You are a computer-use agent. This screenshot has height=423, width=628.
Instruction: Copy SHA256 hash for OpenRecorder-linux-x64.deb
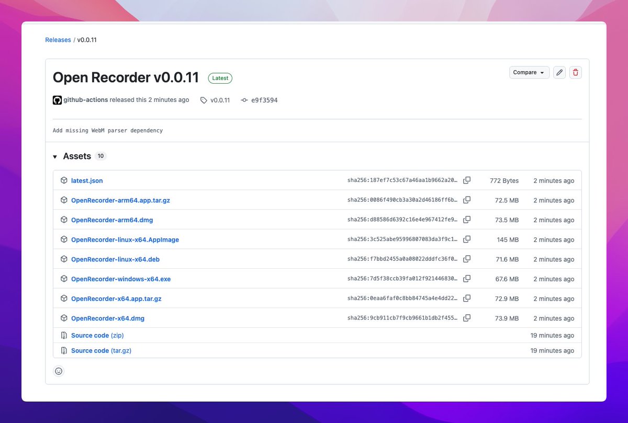click(467, 259)
